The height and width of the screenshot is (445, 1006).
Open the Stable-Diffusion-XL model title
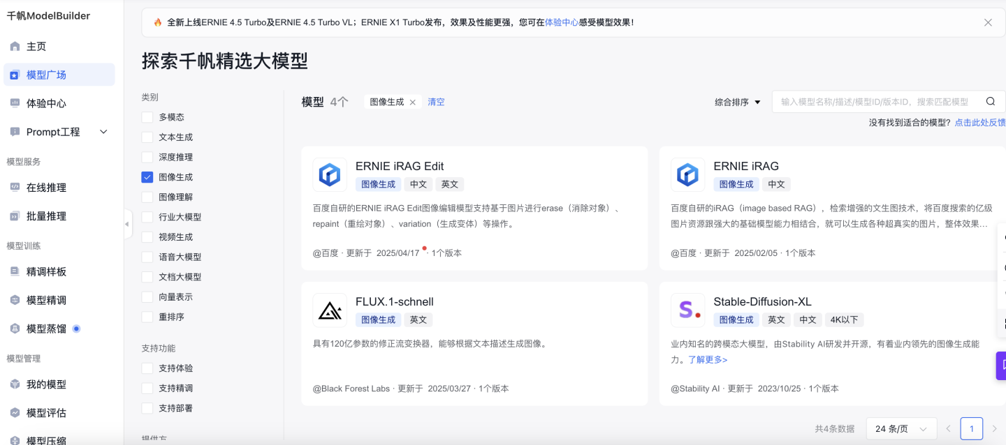point(763,302)
